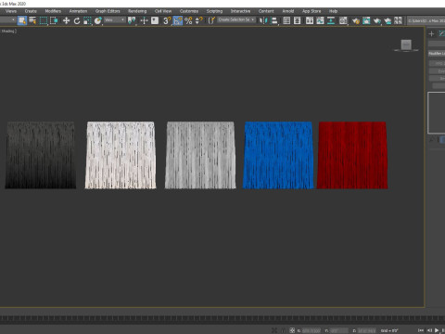Toggle the Ribbon display icon
Viewport: 445px width, 334px height.
click(310, 20)
